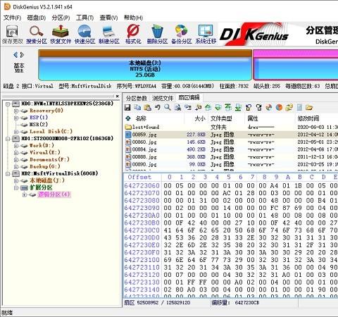Expand the Work(D:) partition node
338x317 pixels.
[16, 146]
